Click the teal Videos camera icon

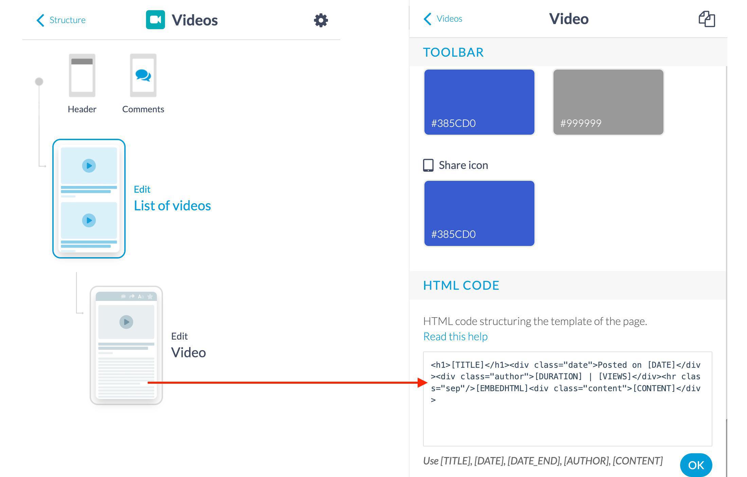156,20
